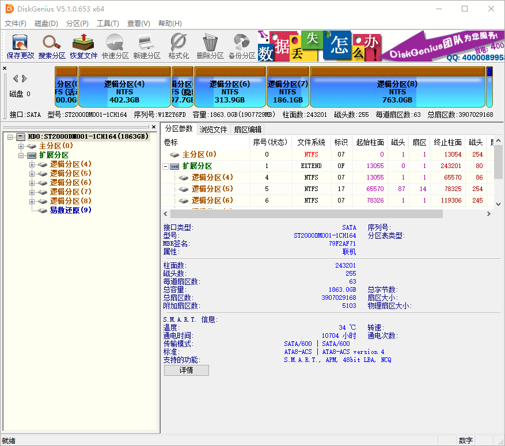Image resolution: width=505 pixels, height=446 pixels.
Task: Collapse the 扩展分区 tree node
Action: pos(21,155)
